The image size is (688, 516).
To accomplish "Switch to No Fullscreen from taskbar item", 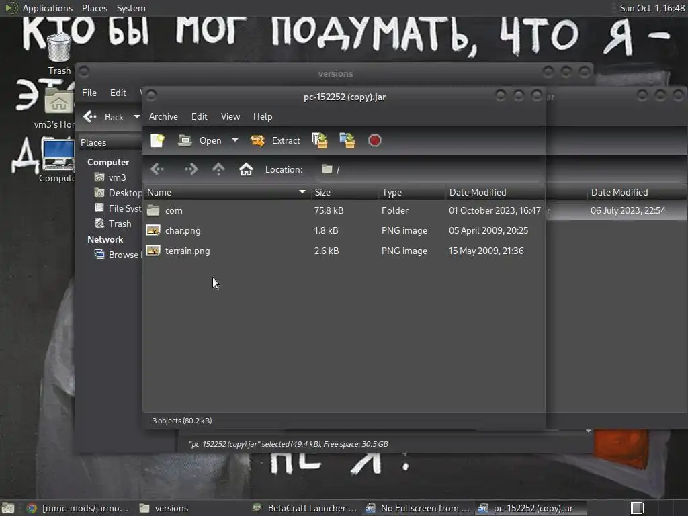I will click(x=418, y=508).
